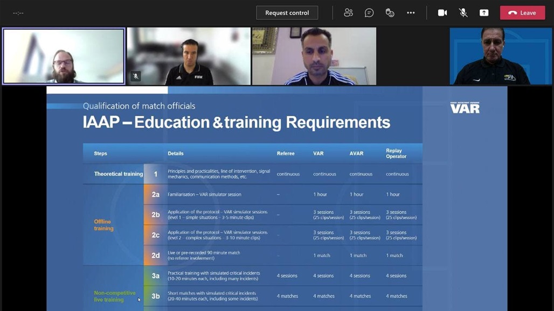The image size is (554, 311).
Task: Open the reactions and raise hand menu
Action: coord(390,13)
